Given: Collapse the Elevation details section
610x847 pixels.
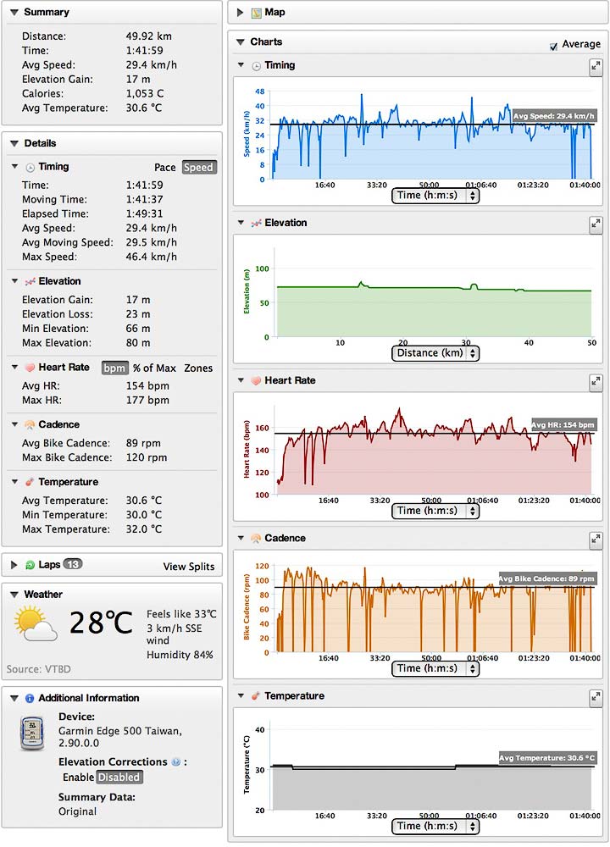Looking at the screenshot, I should (x=15, y=281).
